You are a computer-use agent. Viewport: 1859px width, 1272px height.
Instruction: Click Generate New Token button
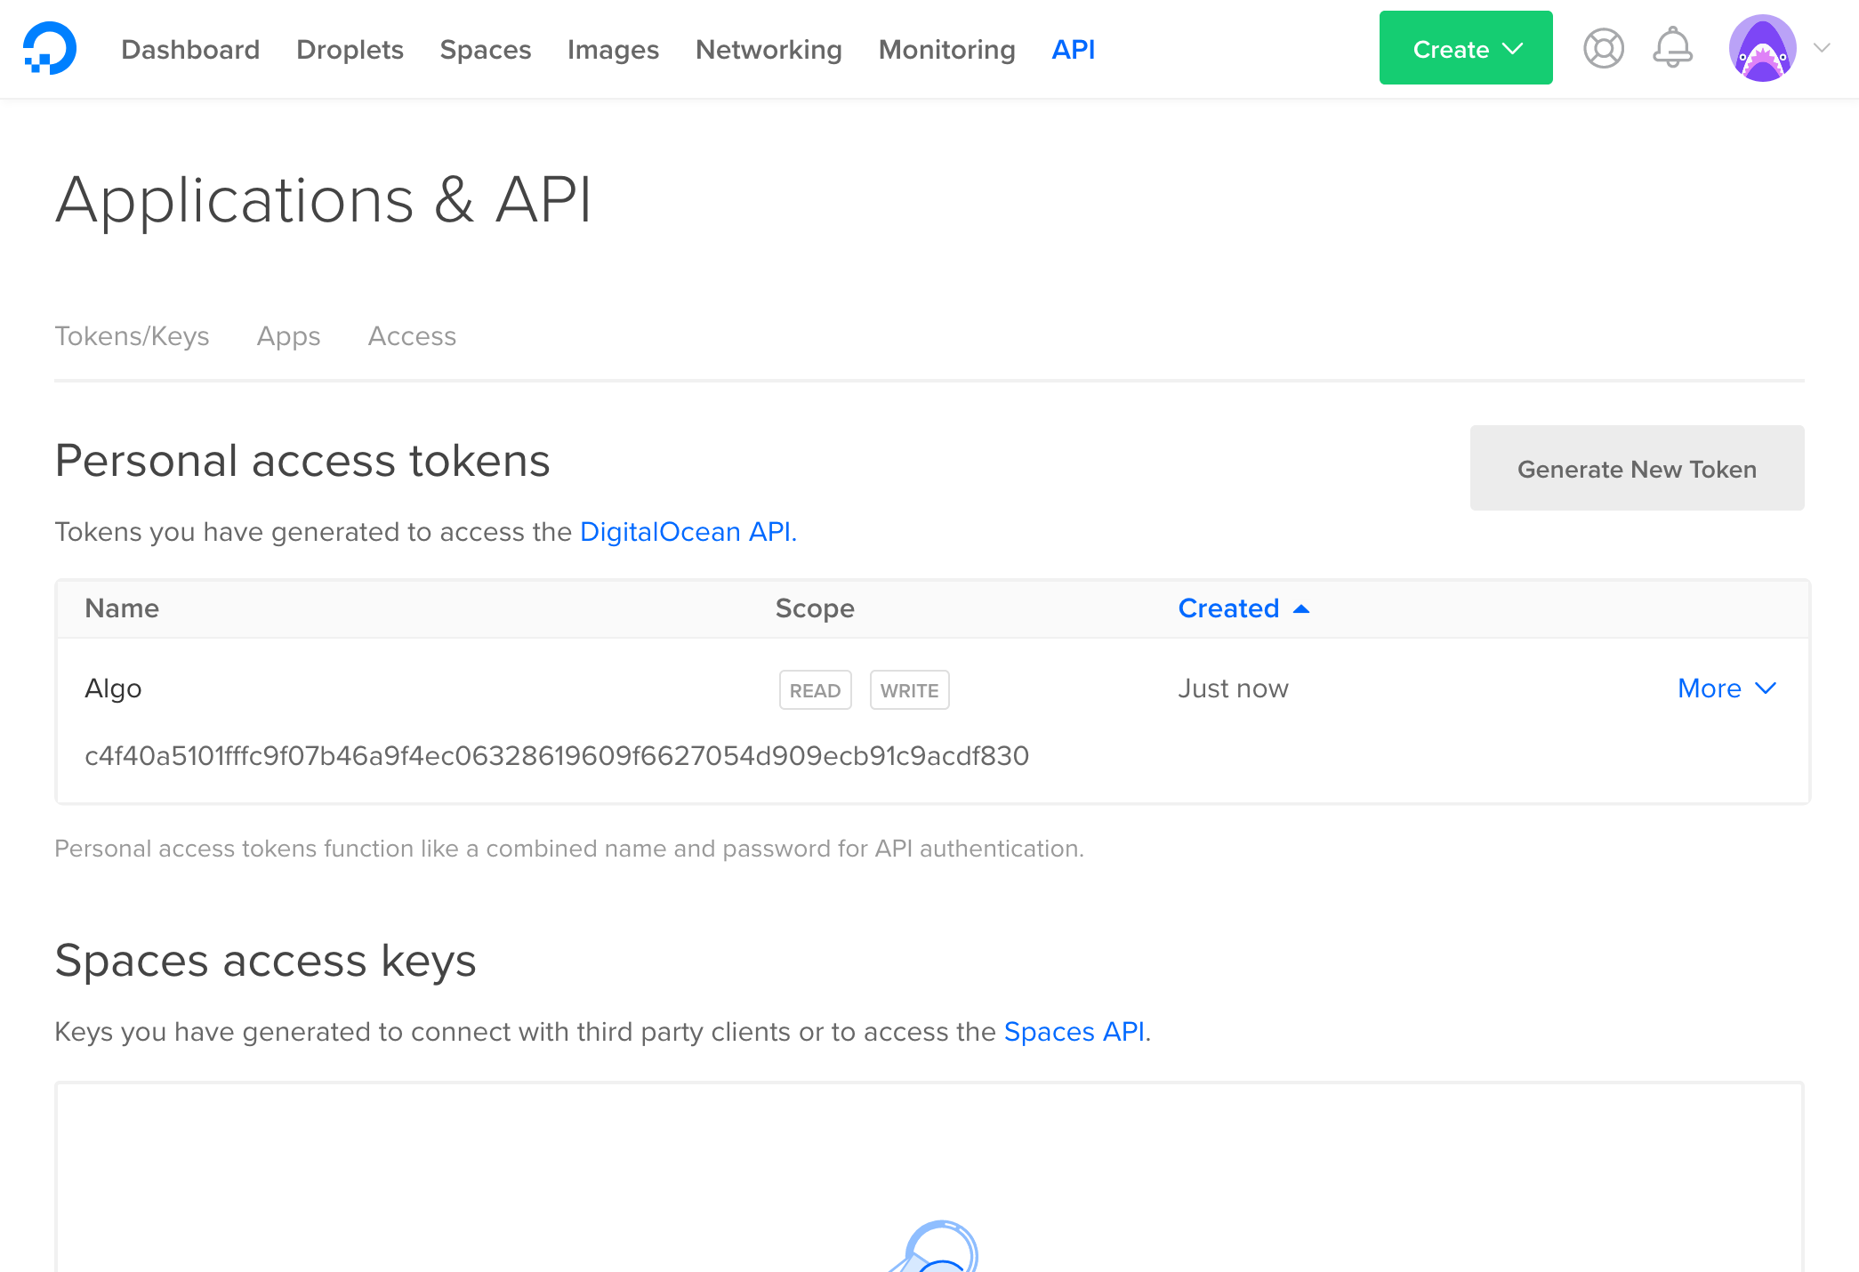(x=1637, y=468)
